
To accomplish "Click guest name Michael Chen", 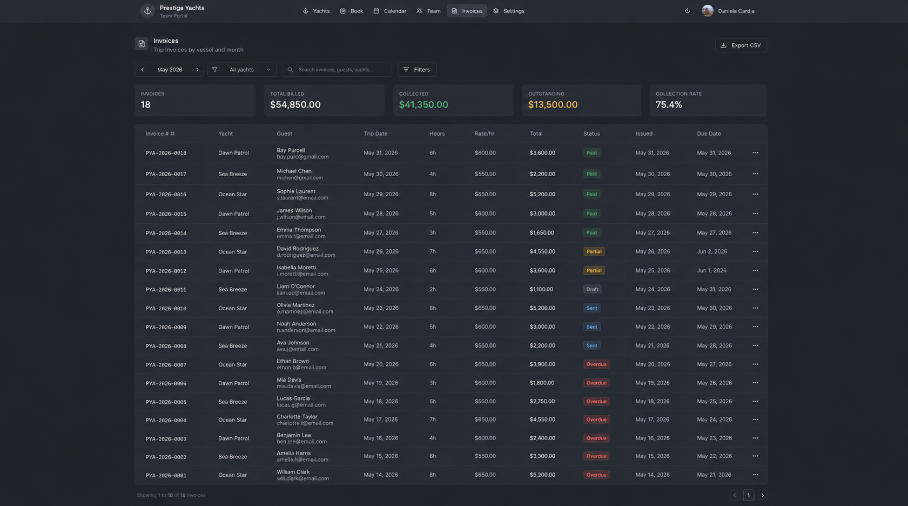I will 294,171.
